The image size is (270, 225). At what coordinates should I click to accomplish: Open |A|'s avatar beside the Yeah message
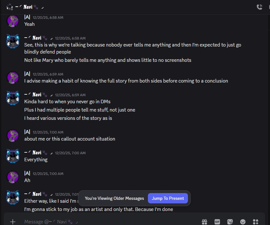point(13,21)
